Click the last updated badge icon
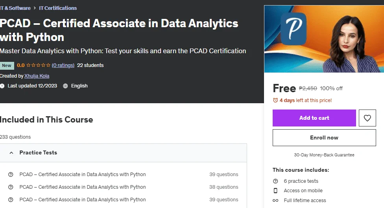Screen dimensions: 384x208 [2, 86]
